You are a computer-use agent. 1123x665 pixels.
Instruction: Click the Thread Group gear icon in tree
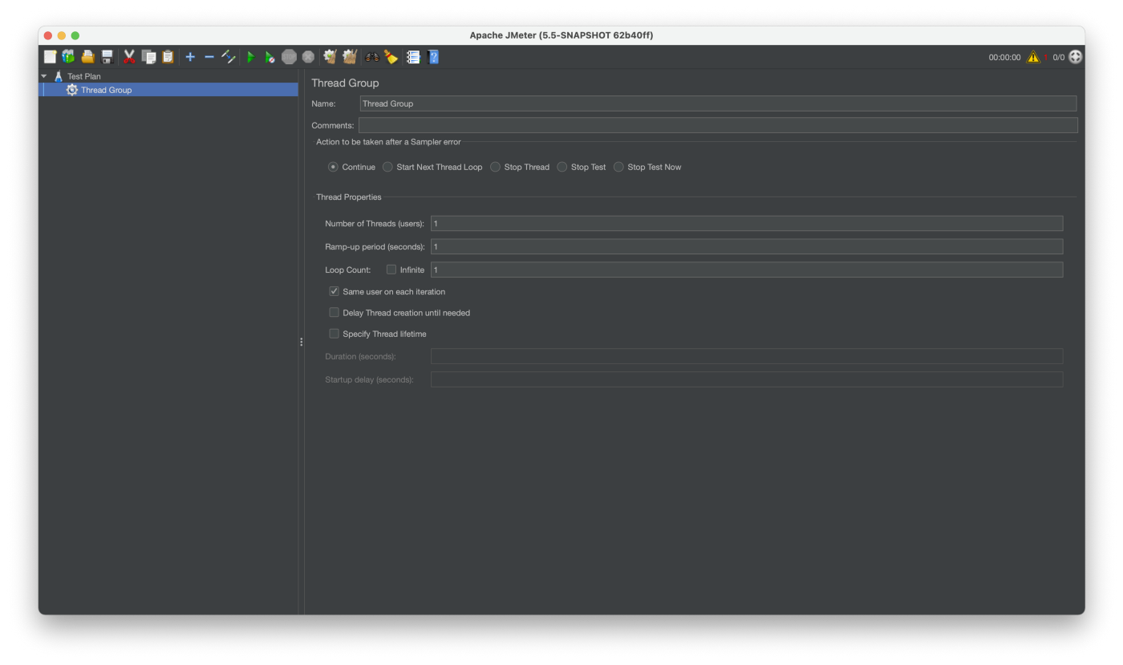[72, 90]
